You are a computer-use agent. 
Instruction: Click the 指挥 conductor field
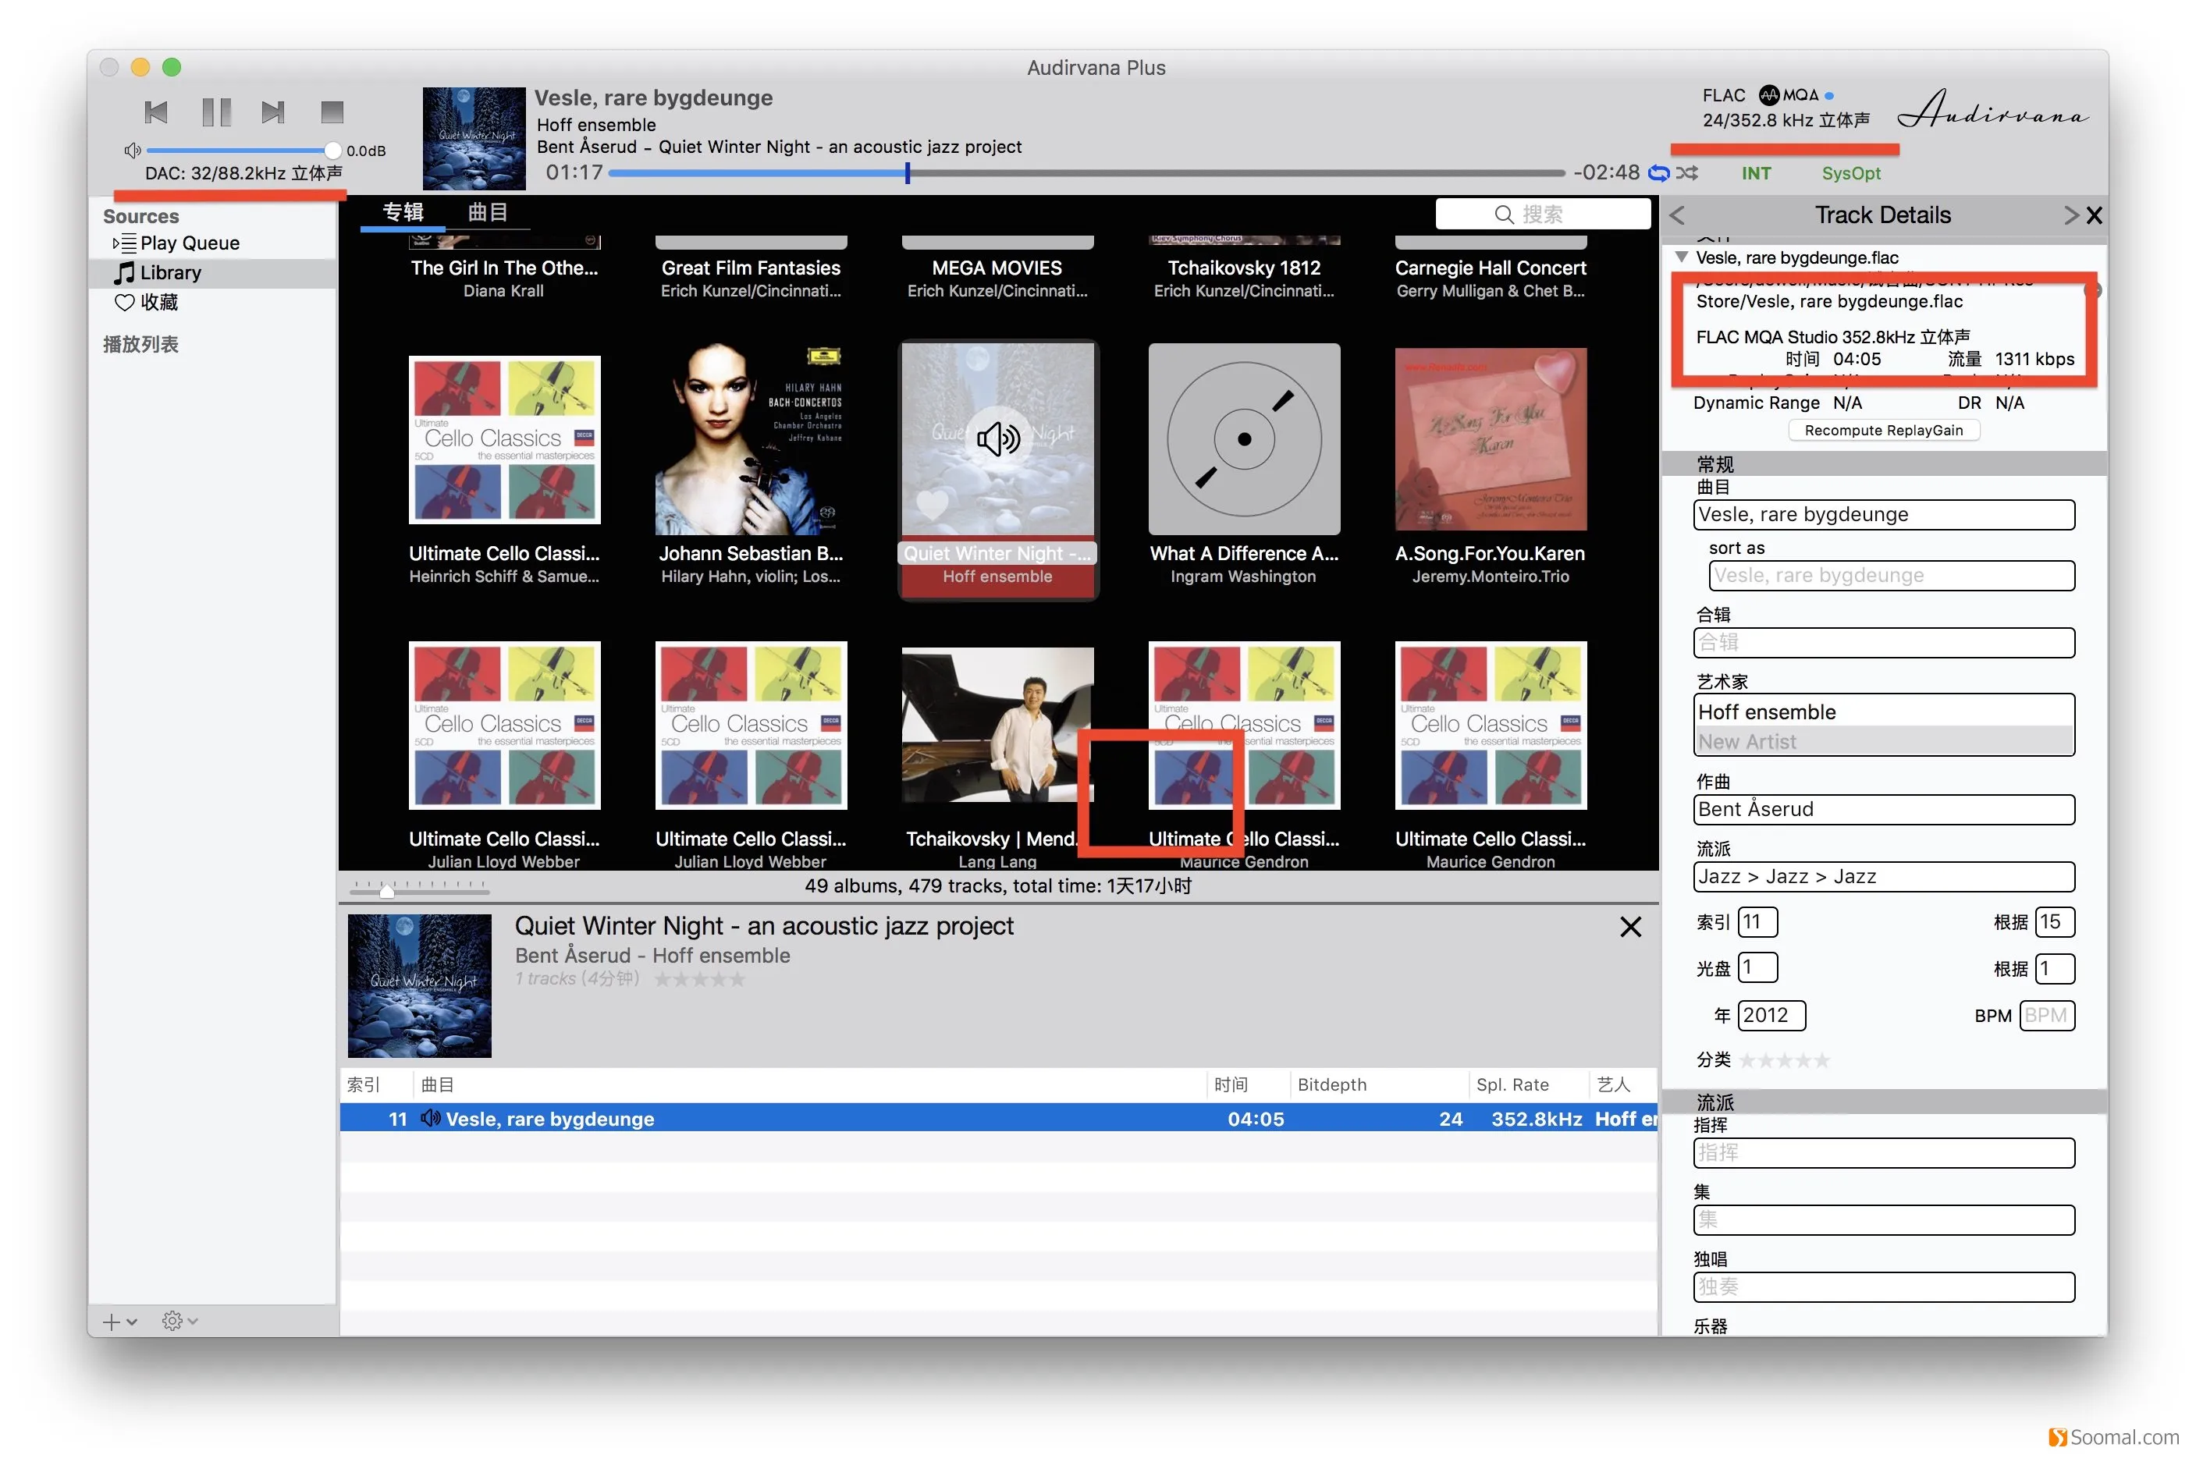pos(1883,1152)
